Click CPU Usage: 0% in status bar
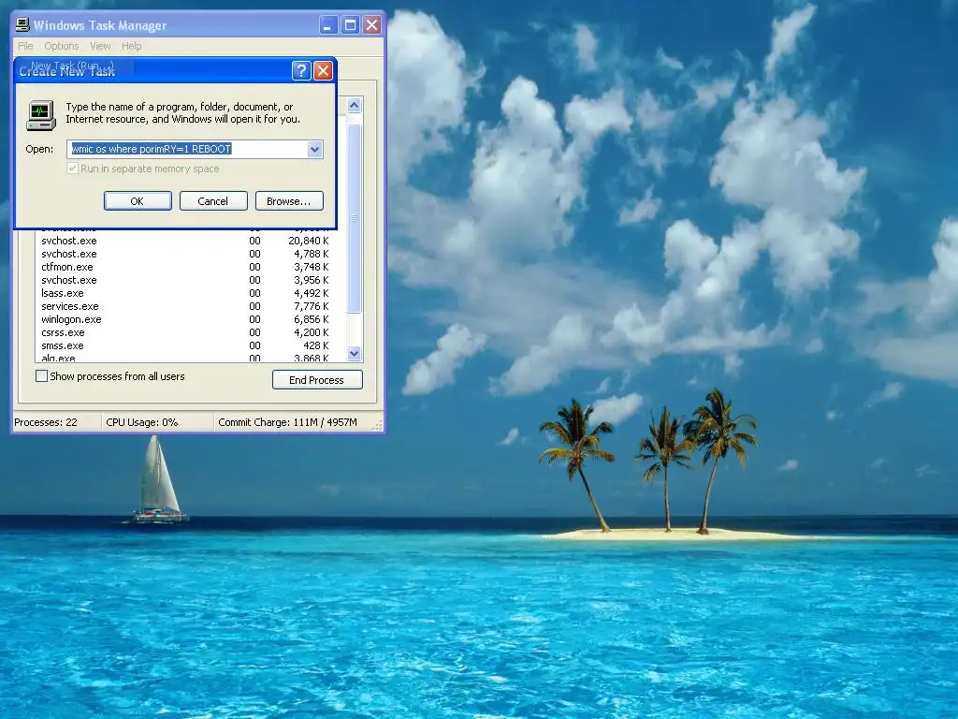 click(x=142, y=422)
